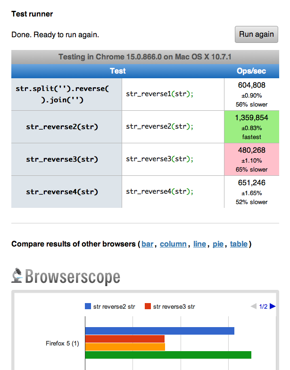Select the red Firefox 5 chart bar
This screenshot has height=370, width=290.
tap(125, 339)
